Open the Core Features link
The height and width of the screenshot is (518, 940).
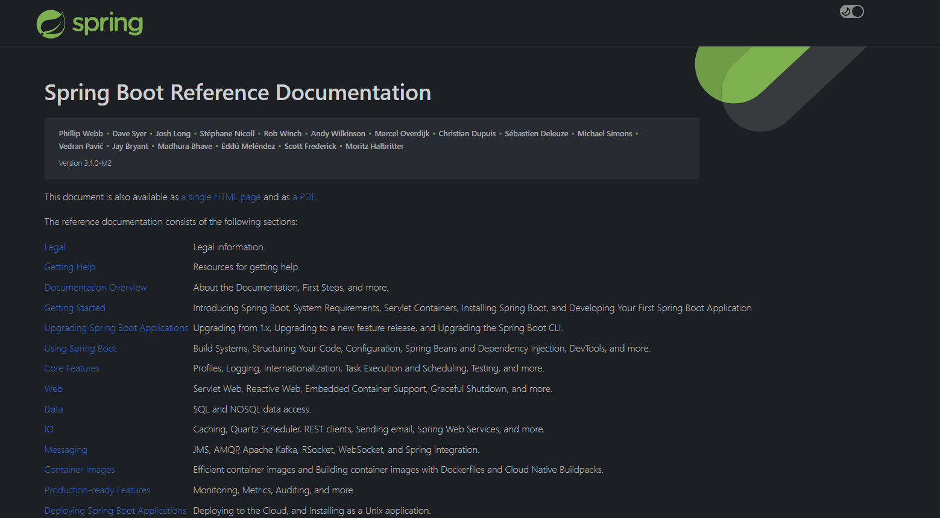pos(72,368)
